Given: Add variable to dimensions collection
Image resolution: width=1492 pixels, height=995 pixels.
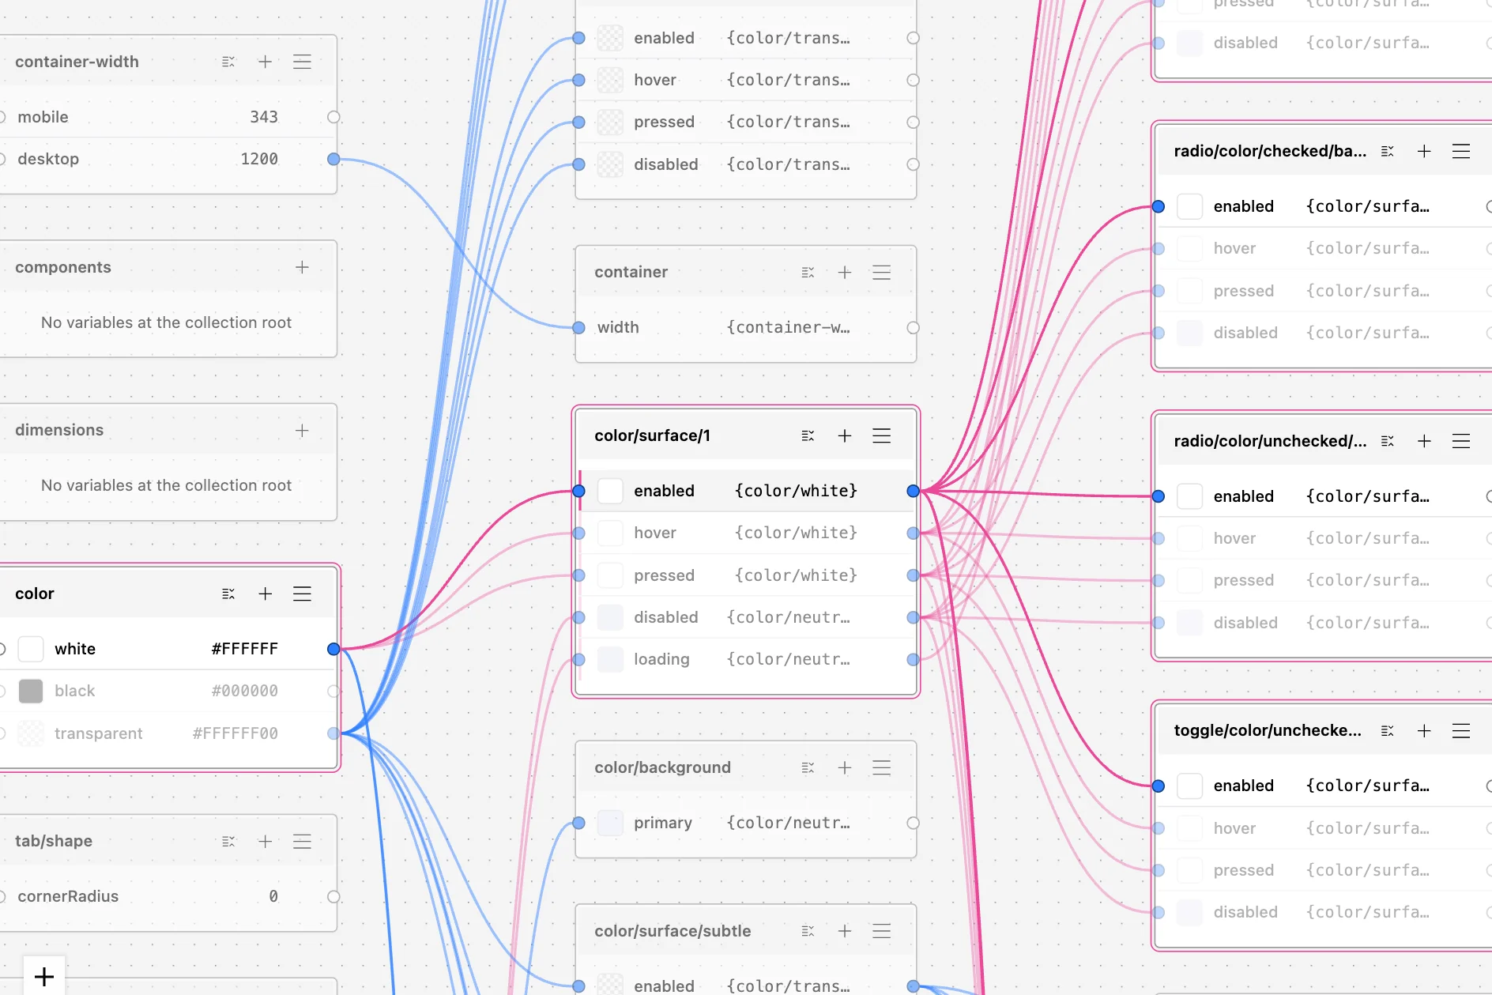Looking at the screenshot, I should click(302, 430).
